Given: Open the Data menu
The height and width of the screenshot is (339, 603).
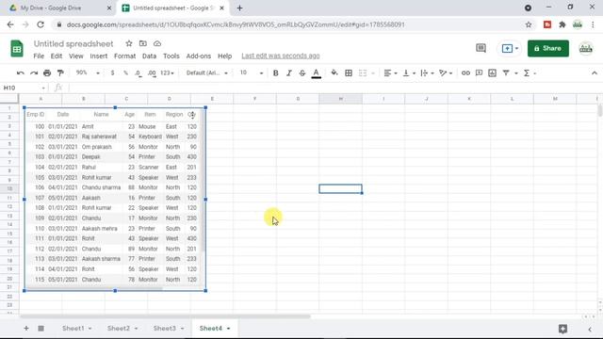Looking at the screenshot, I should click(x=149, y=56).
